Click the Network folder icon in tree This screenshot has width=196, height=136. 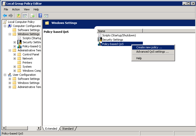[x=19, y=58]
